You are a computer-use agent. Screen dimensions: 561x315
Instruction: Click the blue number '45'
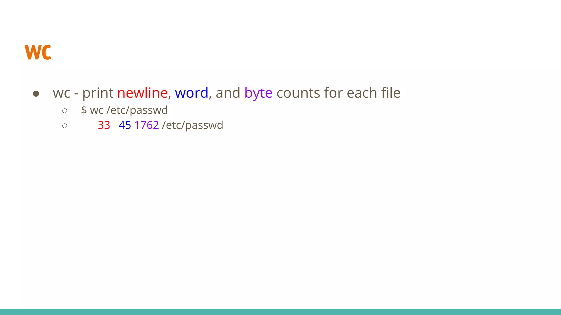125,125
